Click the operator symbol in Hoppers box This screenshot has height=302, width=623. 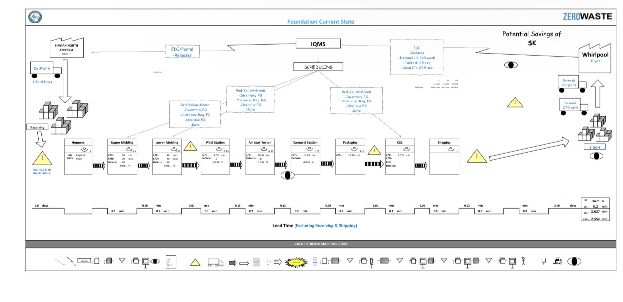click(x=84, y=149)
